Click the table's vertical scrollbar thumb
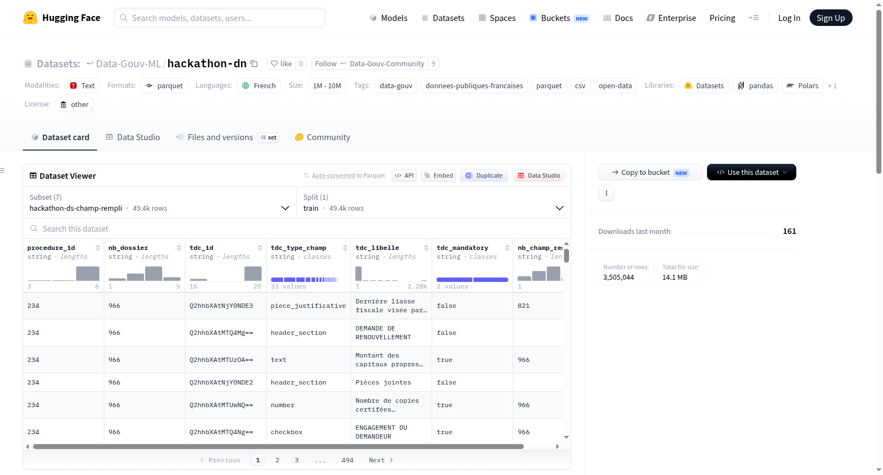Image resolution: width=883 pixels, height=475 pixels. [566, 255]
